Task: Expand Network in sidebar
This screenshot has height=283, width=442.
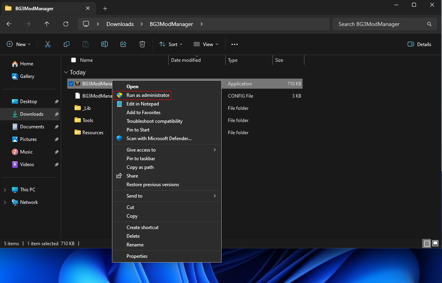Action: 5,202
